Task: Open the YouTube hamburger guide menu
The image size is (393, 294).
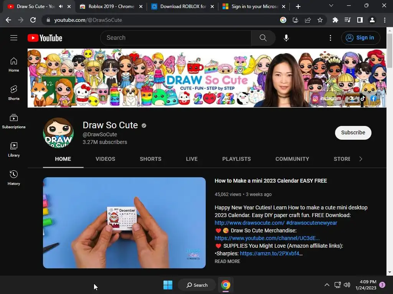Action: pyautogui.click(x=14, y=38)
